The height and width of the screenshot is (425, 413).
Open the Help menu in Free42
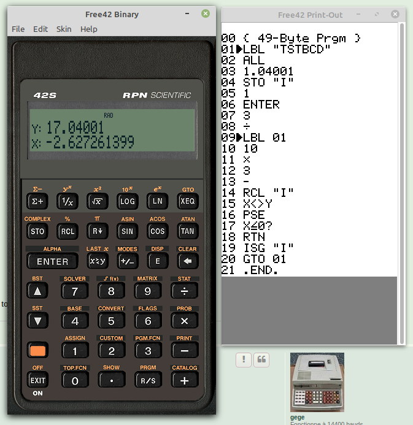pos(88,29)
